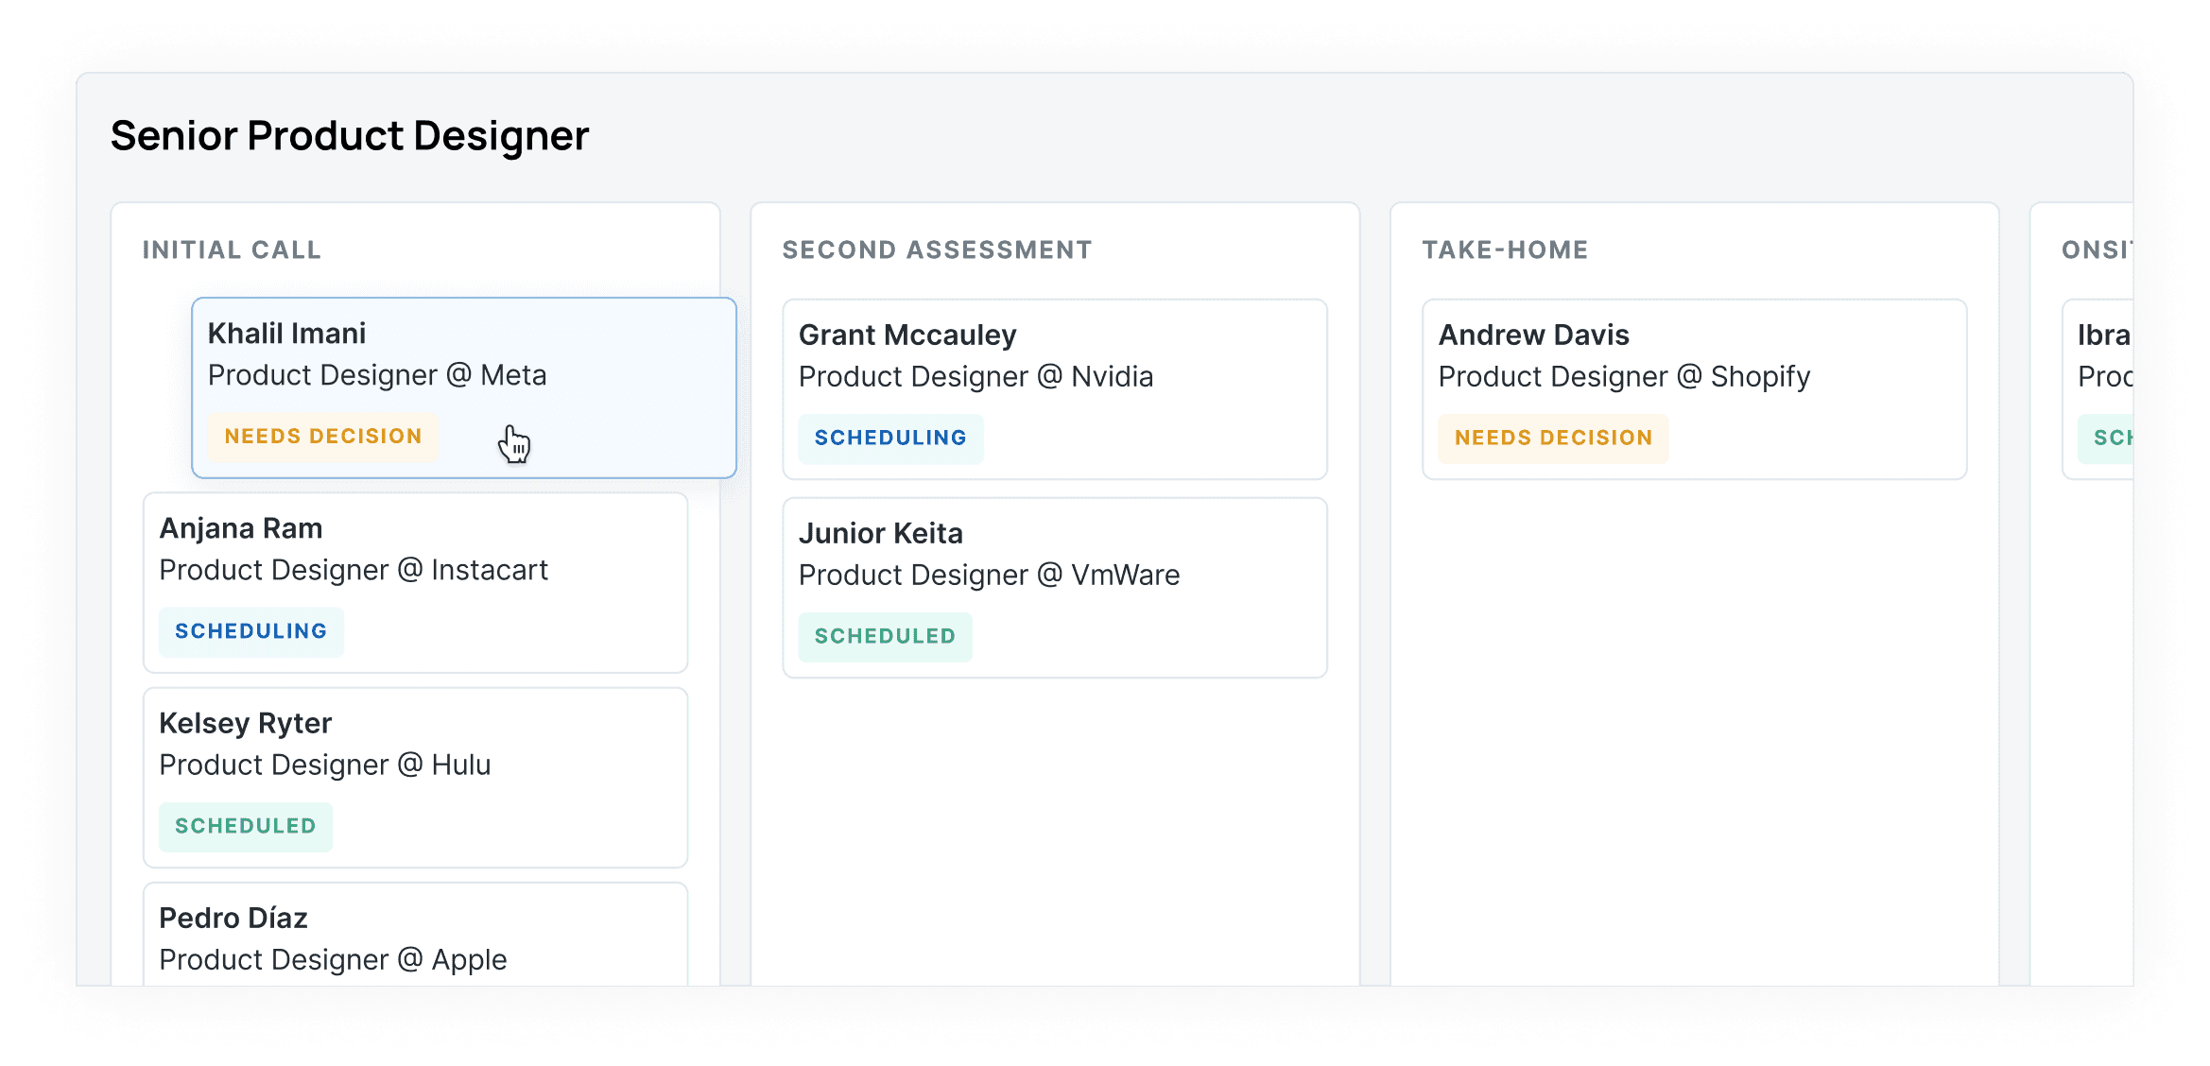Click Kelsey Ryter's Scheduled status badge

pyautogui.click(x=245, y=826)
